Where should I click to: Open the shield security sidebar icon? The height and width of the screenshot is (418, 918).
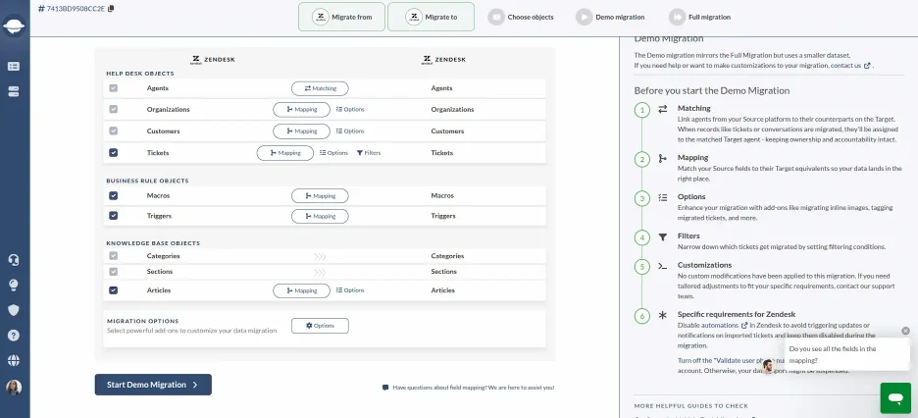coord(14,310)
